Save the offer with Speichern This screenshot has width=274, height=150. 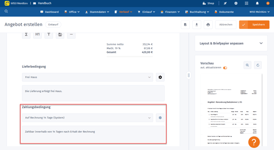click(x=254, y=25)
